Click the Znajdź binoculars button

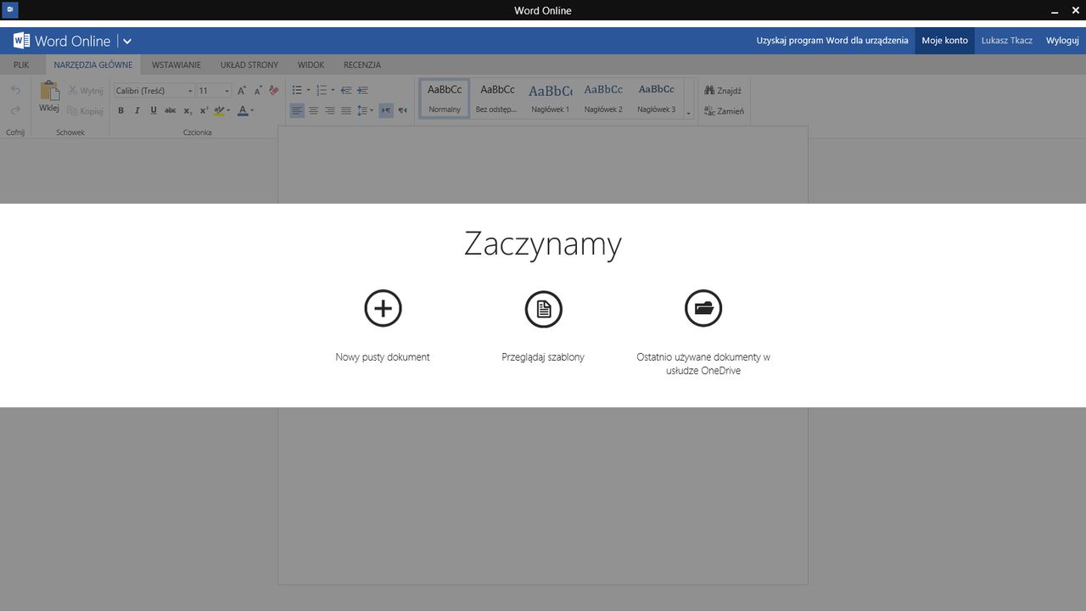pos(723,91)
